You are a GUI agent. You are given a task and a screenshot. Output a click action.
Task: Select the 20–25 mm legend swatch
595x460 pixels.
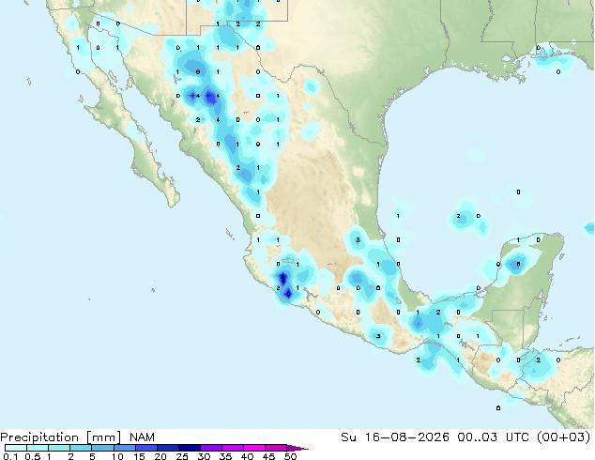[x=167, y=448]
